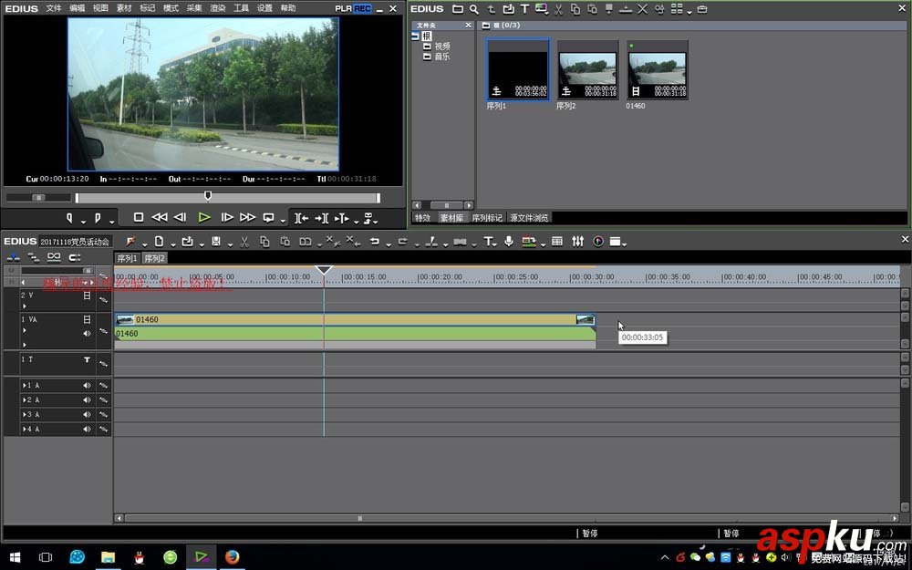Select 视频 folder in bin tree
This screenshot has width=912, height=570.
click(442, 46)
